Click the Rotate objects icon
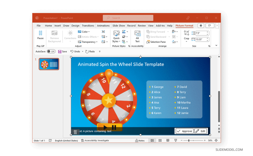This screenshot has width=253, height=156. pyautogui.click(x=174, y=42)
